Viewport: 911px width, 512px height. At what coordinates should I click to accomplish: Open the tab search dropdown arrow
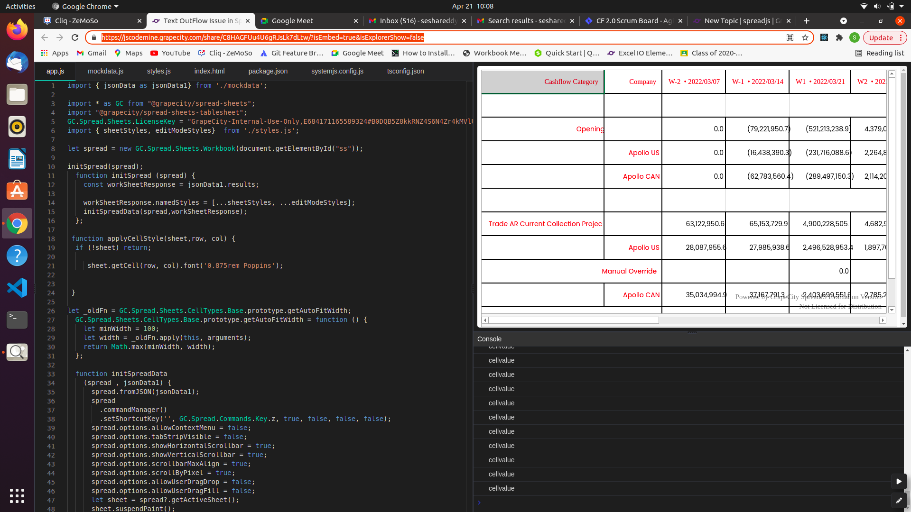tap(844, 21)
